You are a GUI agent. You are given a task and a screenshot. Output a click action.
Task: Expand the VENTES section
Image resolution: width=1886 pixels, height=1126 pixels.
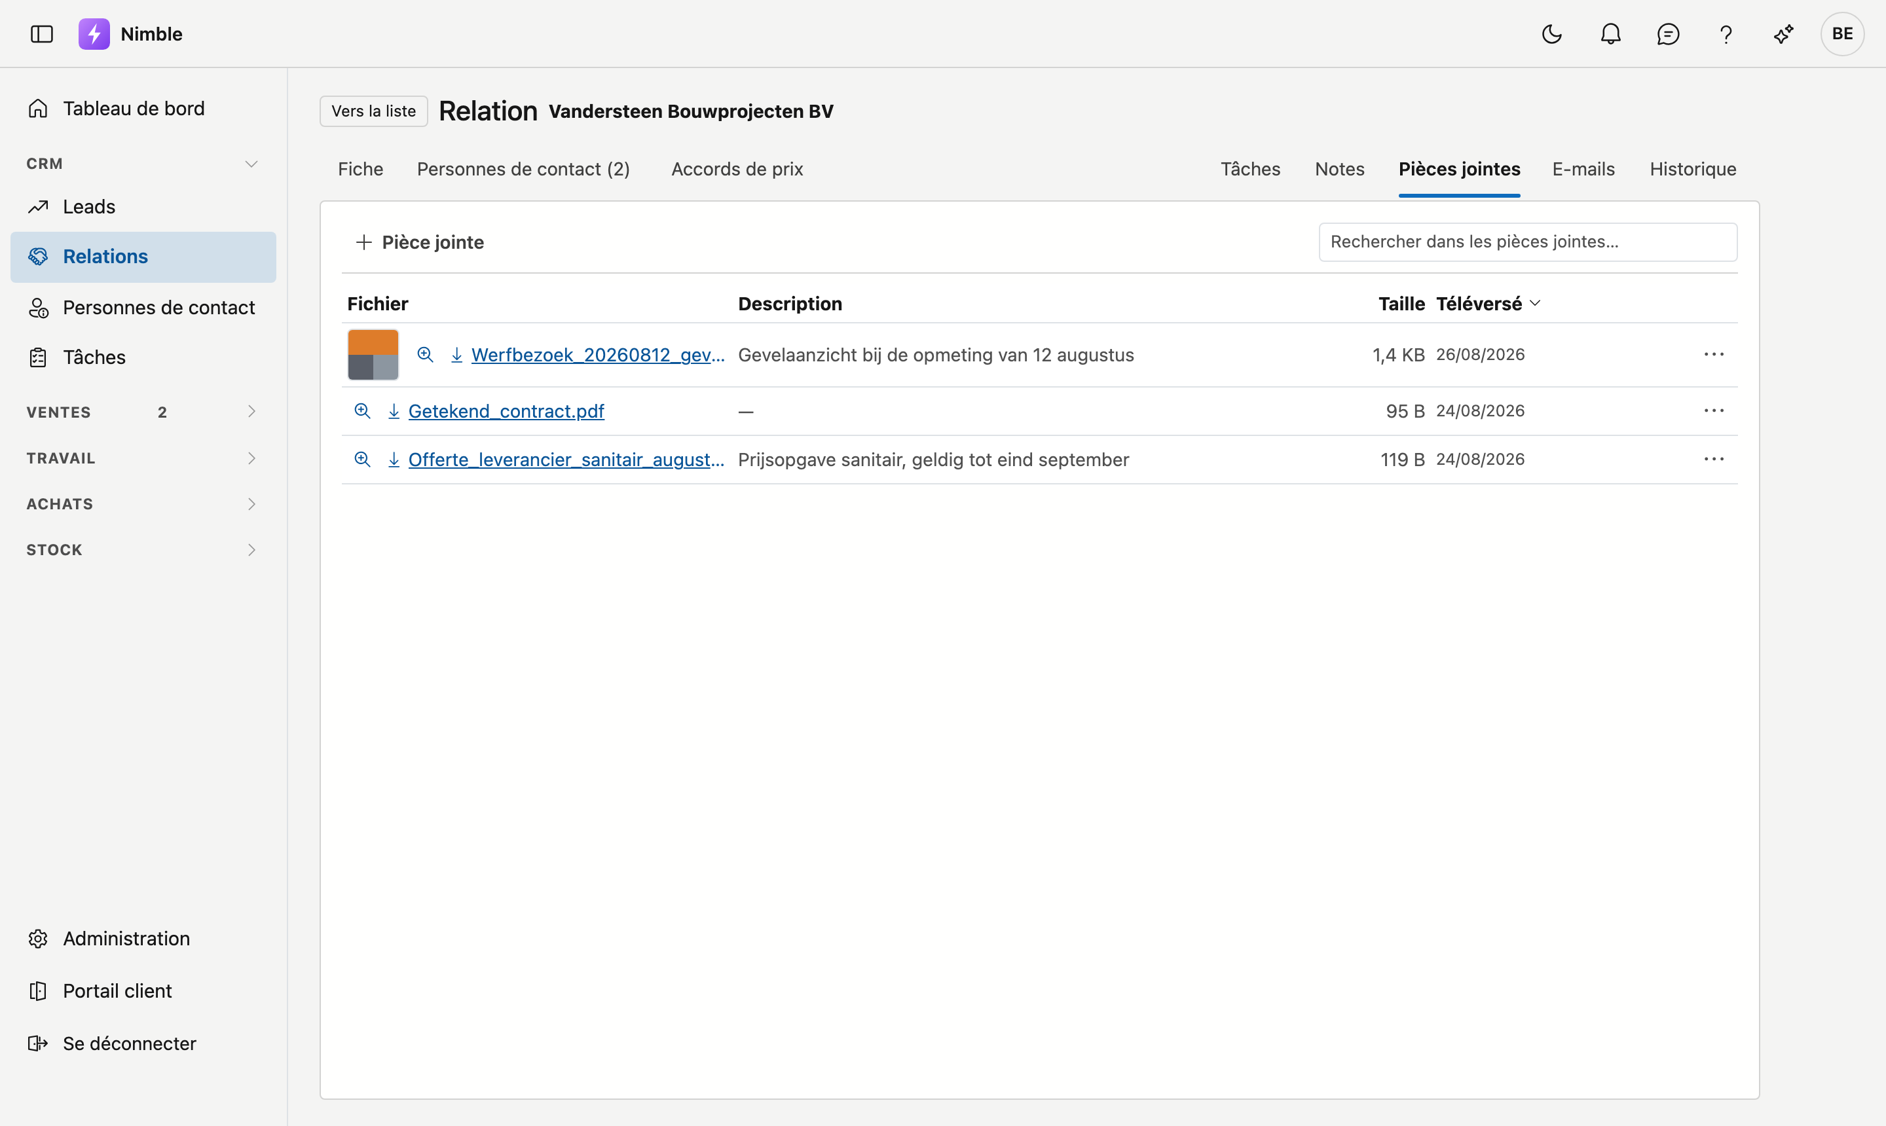click(143, 412)
